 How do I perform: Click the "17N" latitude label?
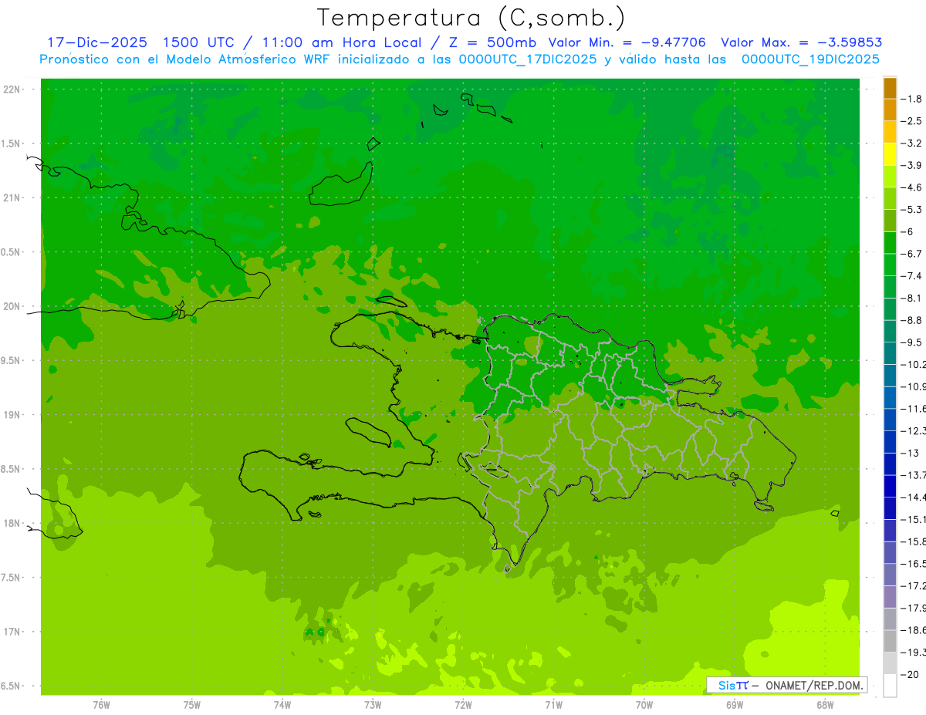[x=12, y=632]
